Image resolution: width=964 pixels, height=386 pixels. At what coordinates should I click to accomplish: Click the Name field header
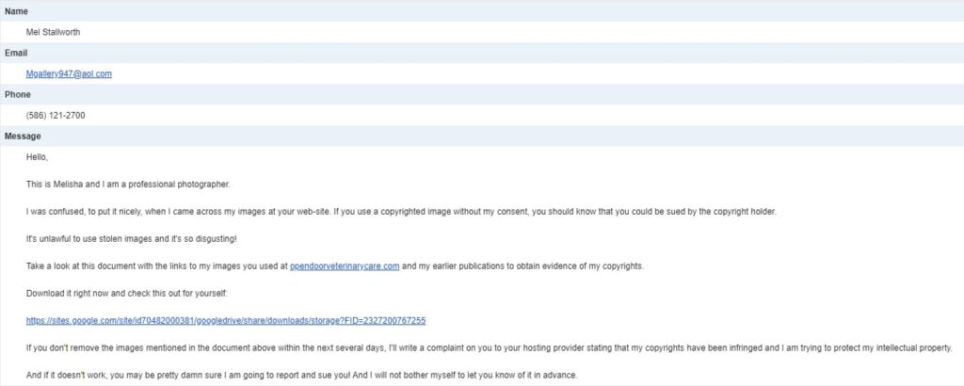(x=17, y=12)
